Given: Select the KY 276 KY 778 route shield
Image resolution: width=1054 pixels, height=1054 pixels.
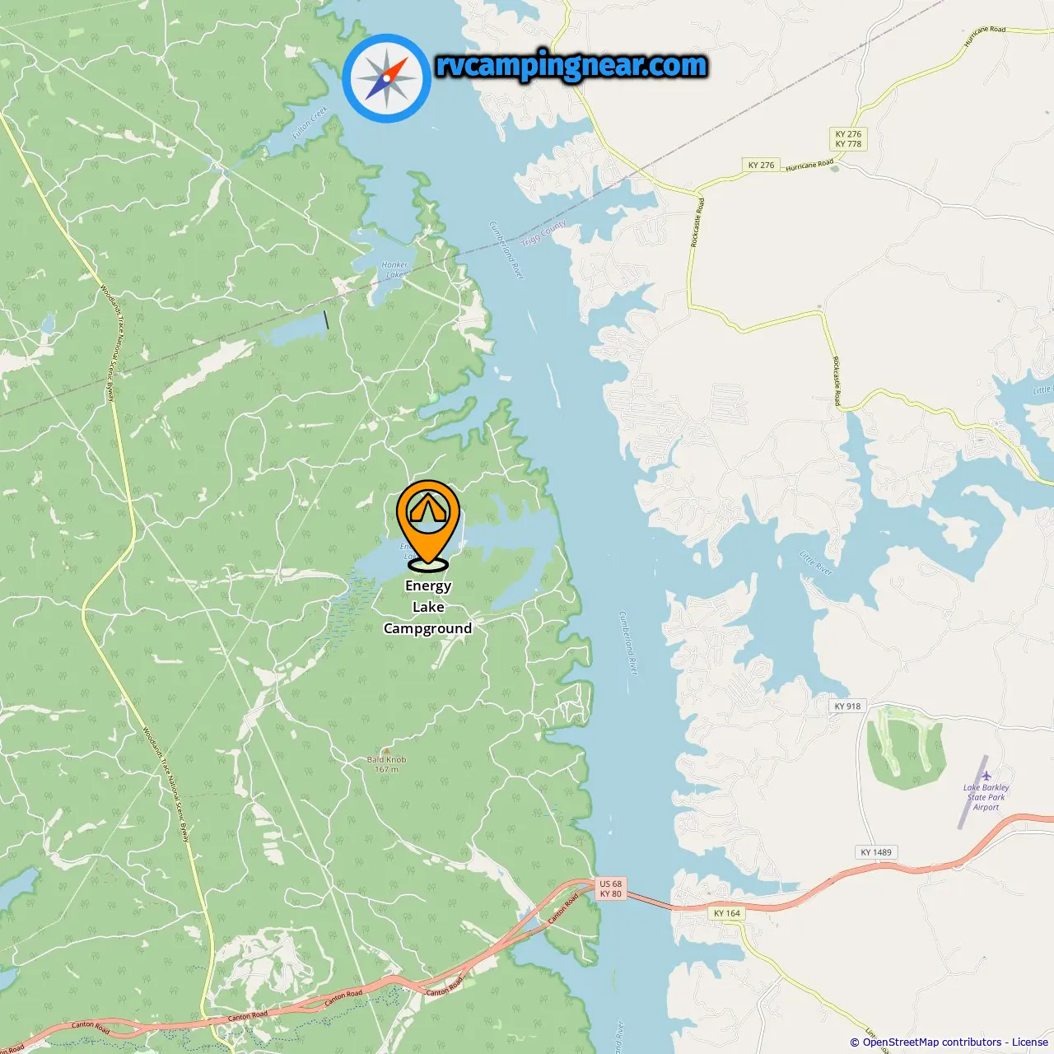Looking at the screenshot, I should [x=848, y=139].
